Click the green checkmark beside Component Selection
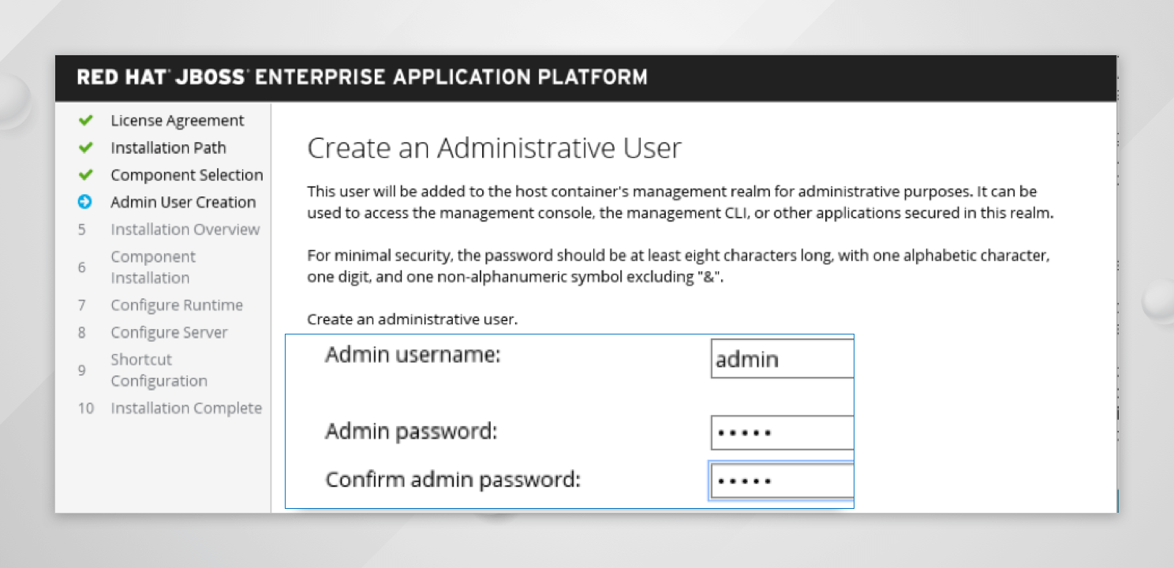 86,175
